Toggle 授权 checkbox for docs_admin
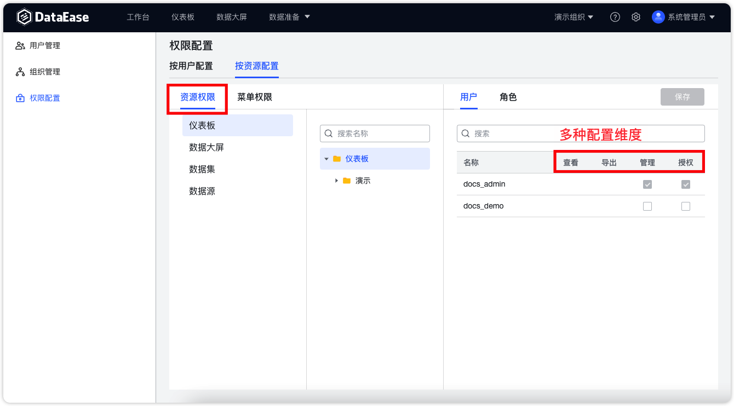Screen dimensions: 734x406 point(686,184)
